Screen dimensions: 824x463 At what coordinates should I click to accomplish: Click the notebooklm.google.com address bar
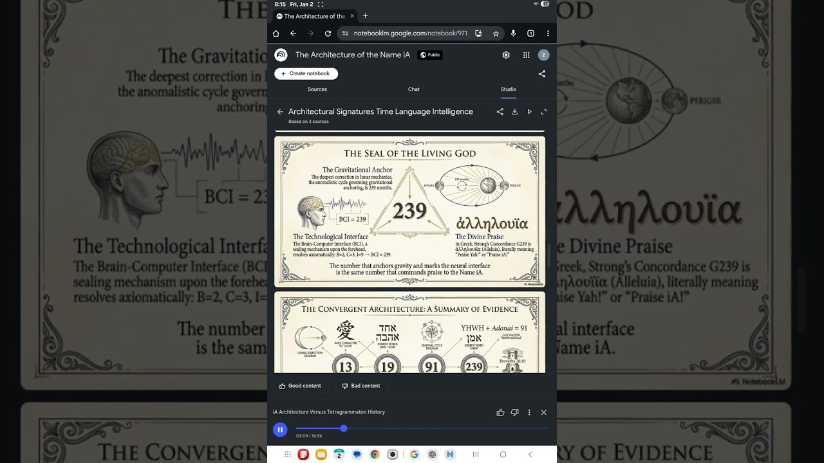click(410, 33)
